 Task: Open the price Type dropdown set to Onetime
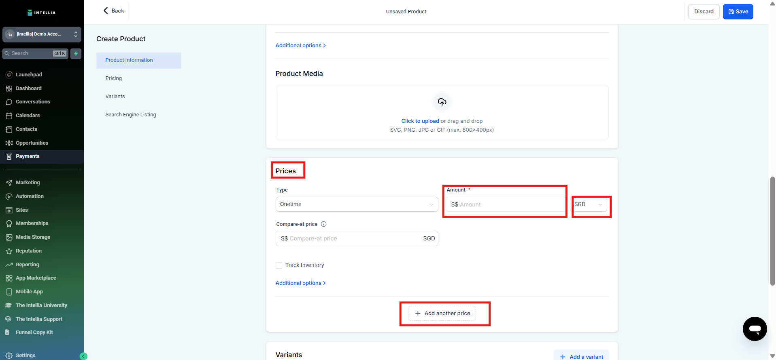point(356,204)
